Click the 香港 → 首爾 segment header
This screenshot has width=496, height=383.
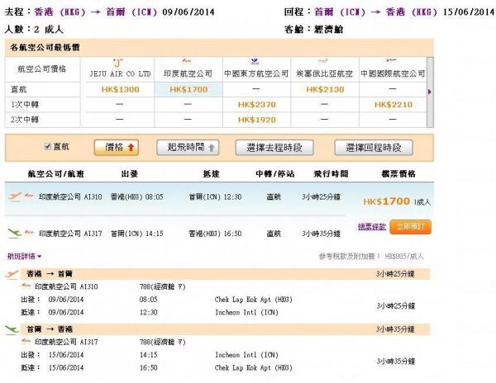[225, 274]
